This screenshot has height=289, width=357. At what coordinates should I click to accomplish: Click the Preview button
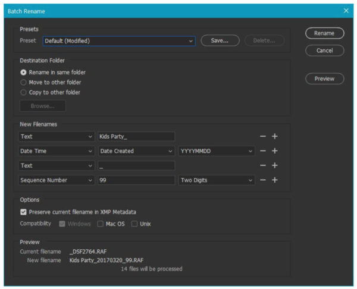click(x=325, y=78)
